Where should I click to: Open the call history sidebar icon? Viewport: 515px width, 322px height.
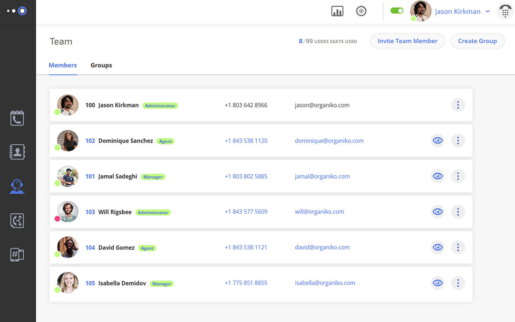pos(17,118)
